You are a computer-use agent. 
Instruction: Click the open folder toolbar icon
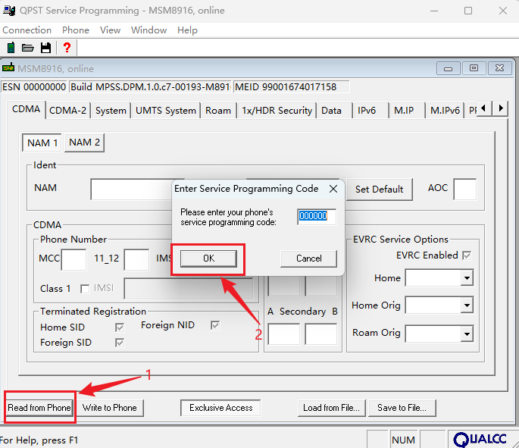click(28, 48)
